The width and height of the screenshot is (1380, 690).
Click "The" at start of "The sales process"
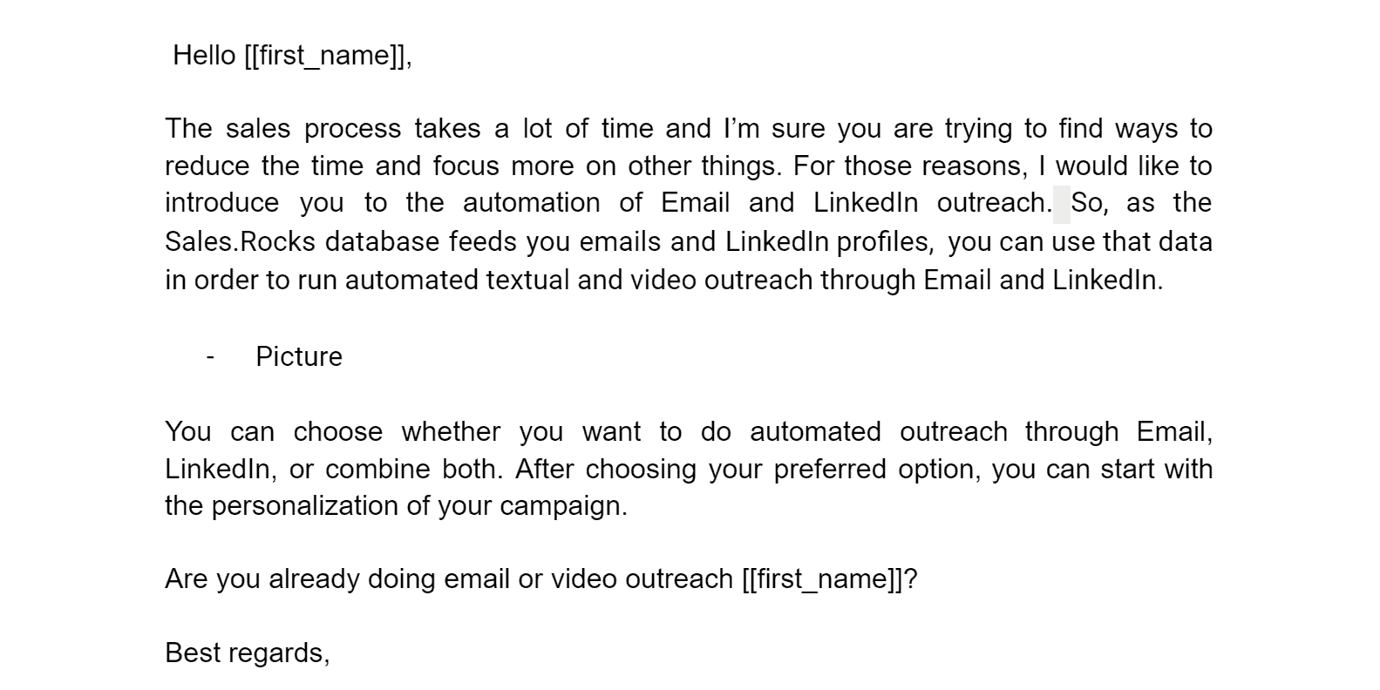click(x=188, y=129)
